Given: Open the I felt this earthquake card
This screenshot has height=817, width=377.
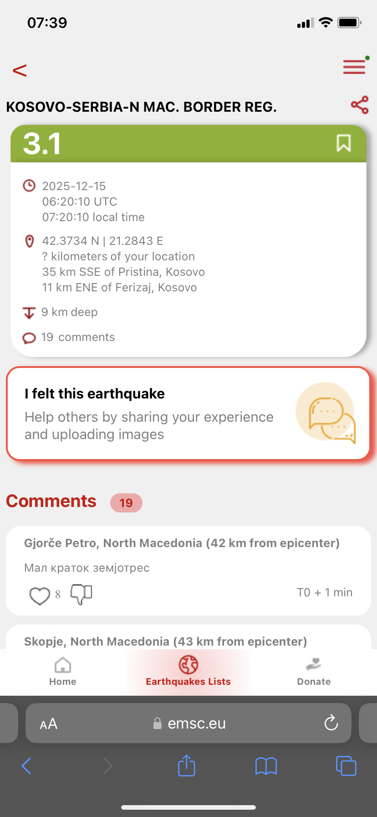Looking at the screenshot, I should pos(150,413).
